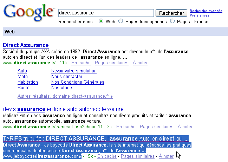The height and width of the screenshot is (162, 228).
Task: Open 'Nos atouts' sitelink
Action: pos(62,88)
